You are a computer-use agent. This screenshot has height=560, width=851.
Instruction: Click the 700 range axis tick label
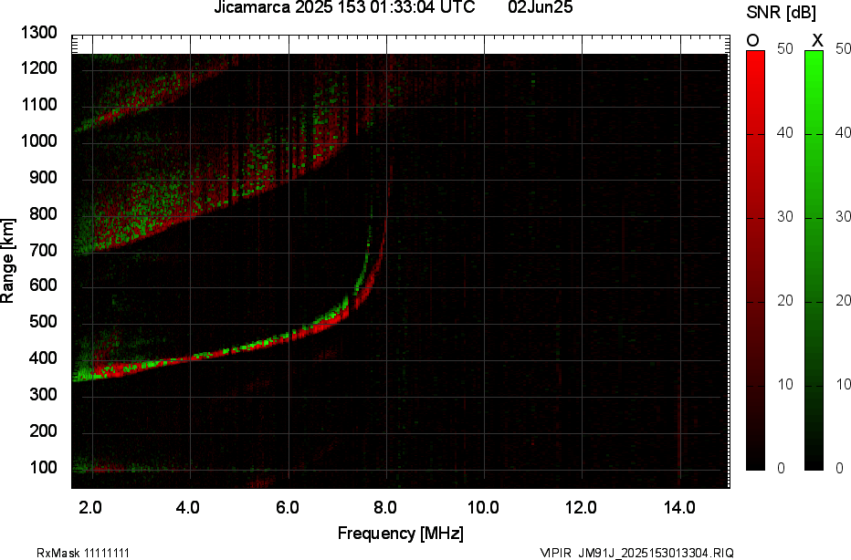click(x=43, y=250)
